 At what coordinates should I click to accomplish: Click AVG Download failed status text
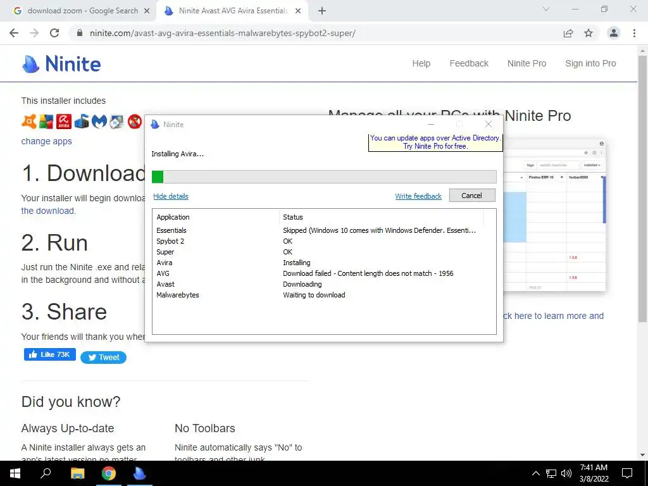coord(368,273)
